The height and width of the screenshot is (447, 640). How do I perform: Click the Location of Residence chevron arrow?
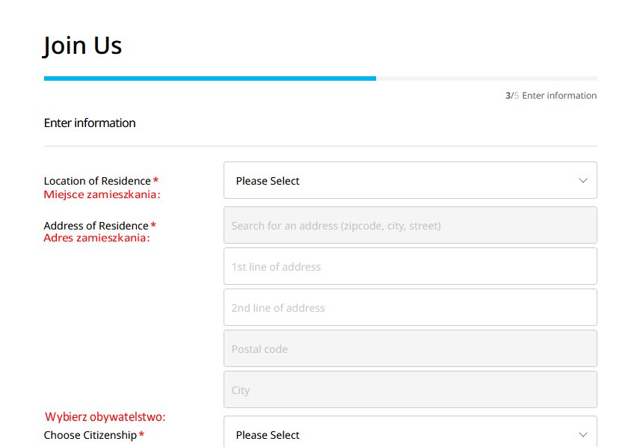point(583,180)
